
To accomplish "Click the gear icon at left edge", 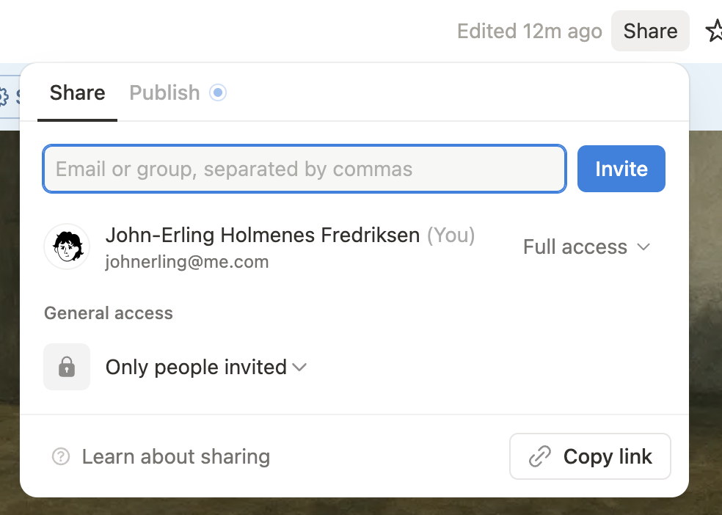I will (x=3, y=97).
